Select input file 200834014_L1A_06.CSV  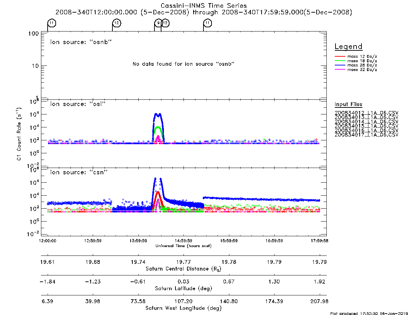tap(366, 122)
